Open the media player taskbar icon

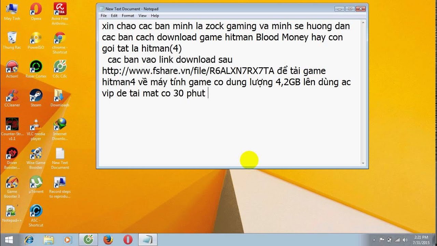[x=69, y=240]
